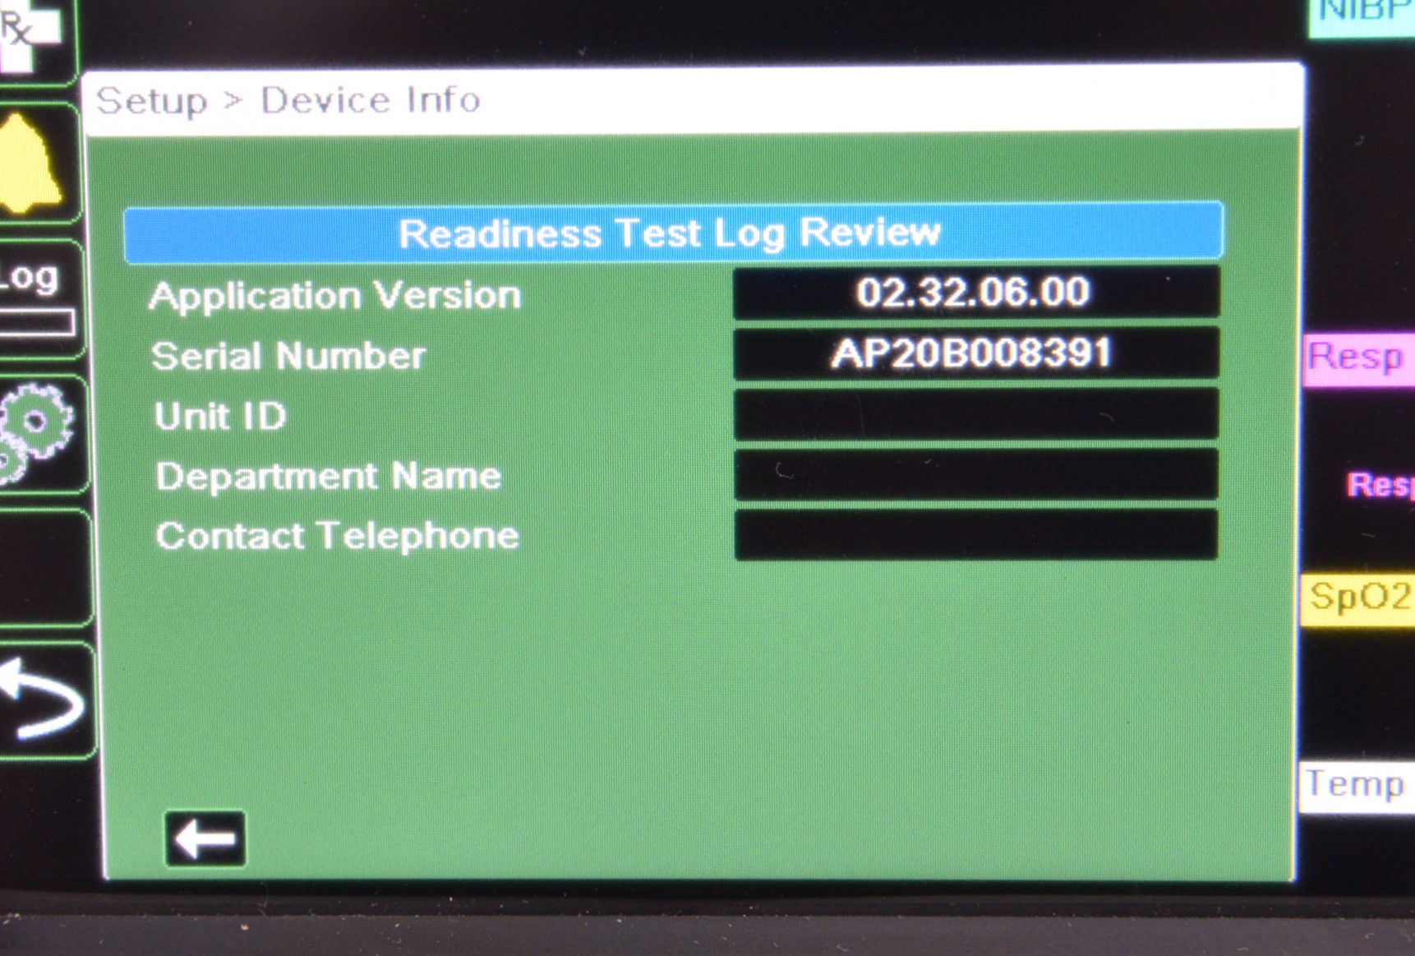Click the Department Name label text
Image resolution: width=1415 pixels, height=956 pixels.
(x=329, y=476)
